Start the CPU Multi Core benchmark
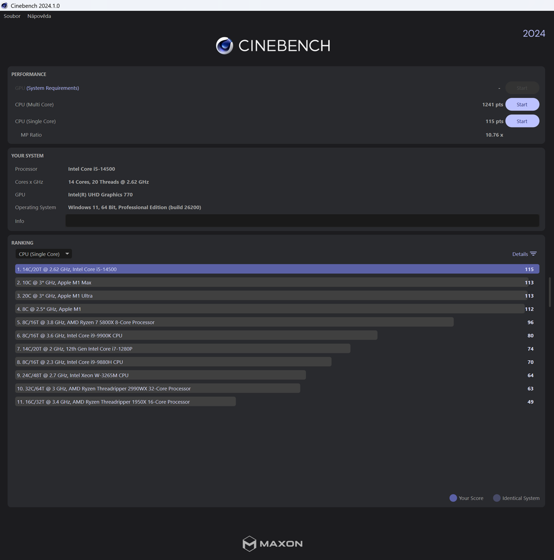Viewport: 554px width, 560px height. point(522,104)
